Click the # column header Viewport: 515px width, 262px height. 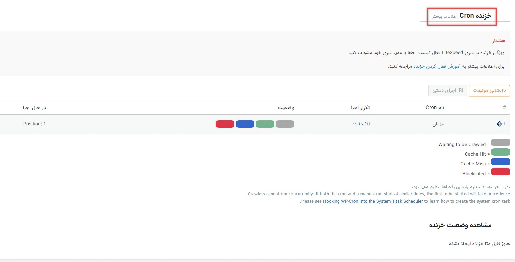tap(504, 108)
